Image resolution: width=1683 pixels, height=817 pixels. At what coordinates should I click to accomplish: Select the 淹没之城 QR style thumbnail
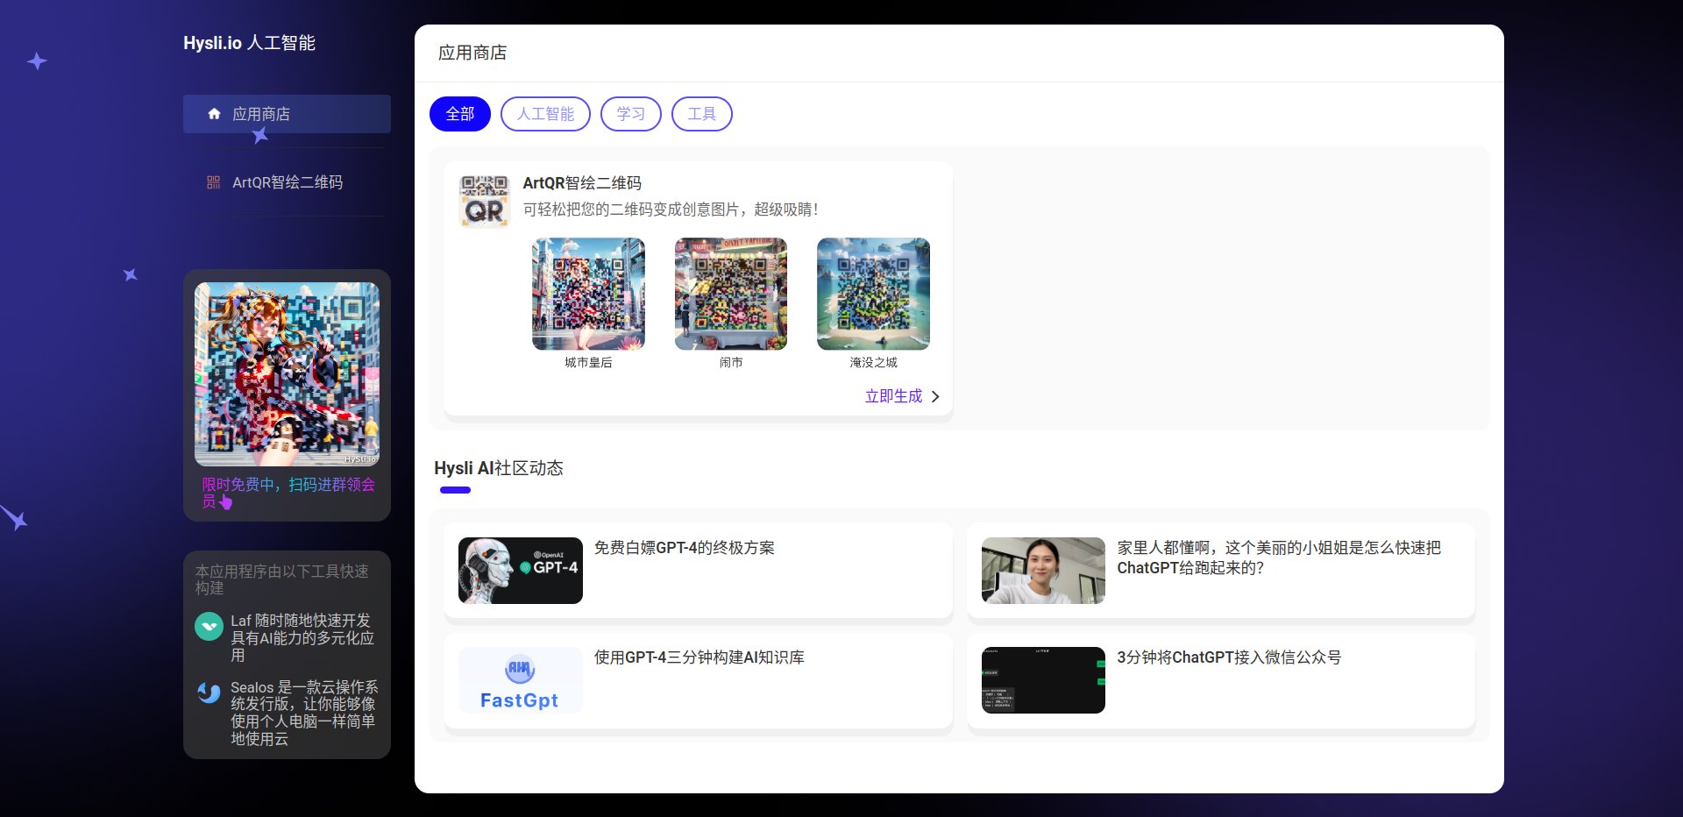873,294
